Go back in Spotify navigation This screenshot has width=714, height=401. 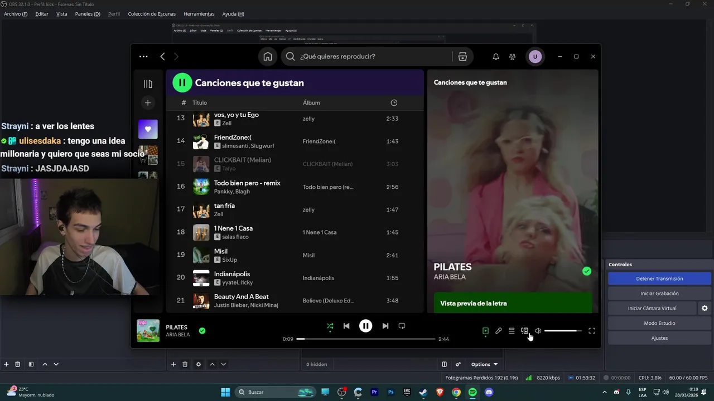pos(162,56)
